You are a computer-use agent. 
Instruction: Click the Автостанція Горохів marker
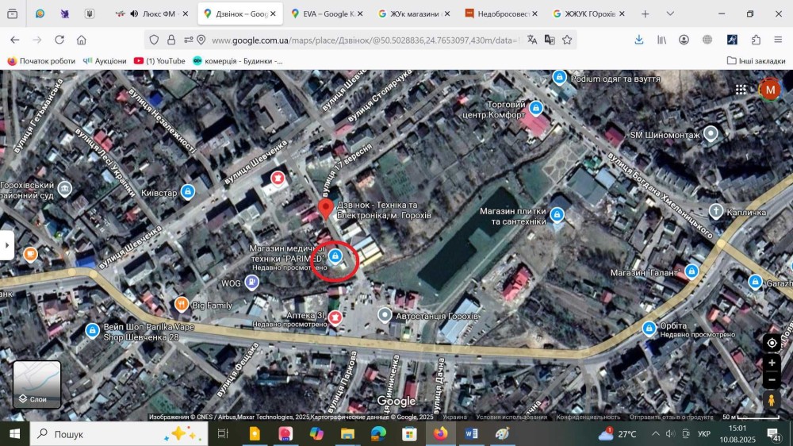tap(385, 316)
